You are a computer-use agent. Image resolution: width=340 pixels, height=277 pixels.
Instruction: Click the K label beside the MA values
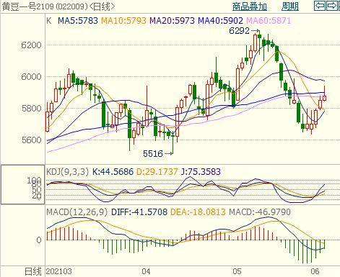pos(48,21)
